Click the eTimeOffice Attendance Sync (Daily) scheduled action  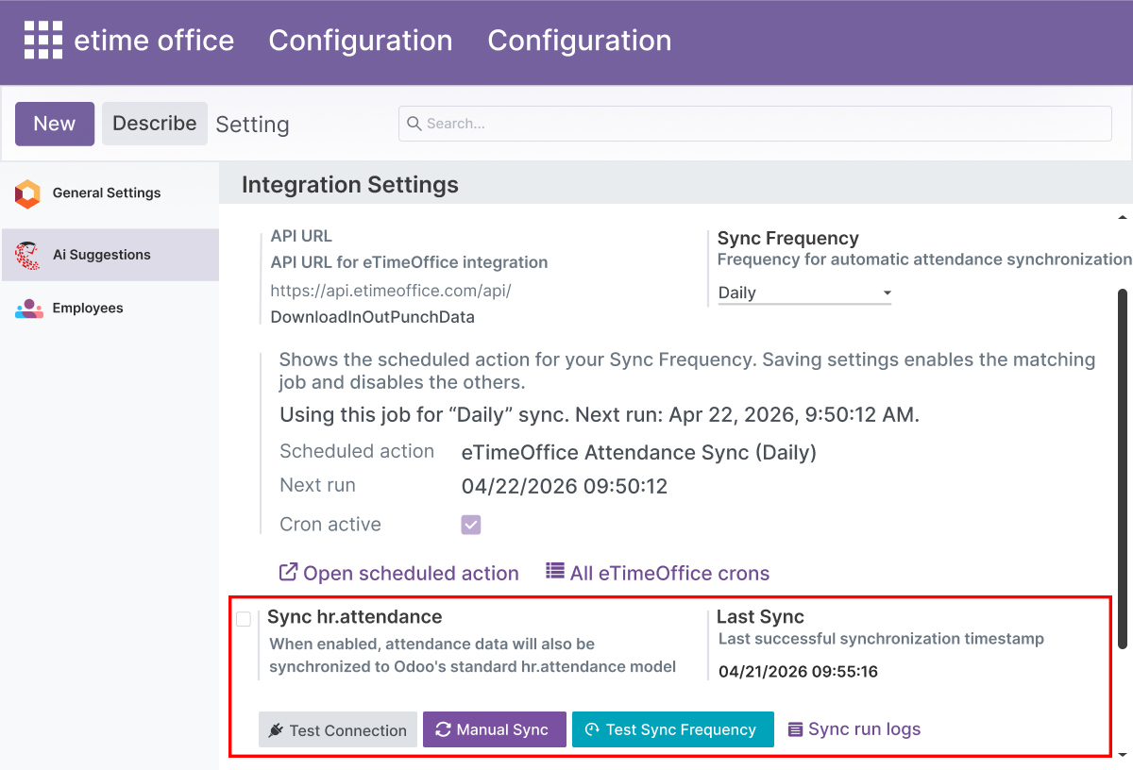point(639,452)
